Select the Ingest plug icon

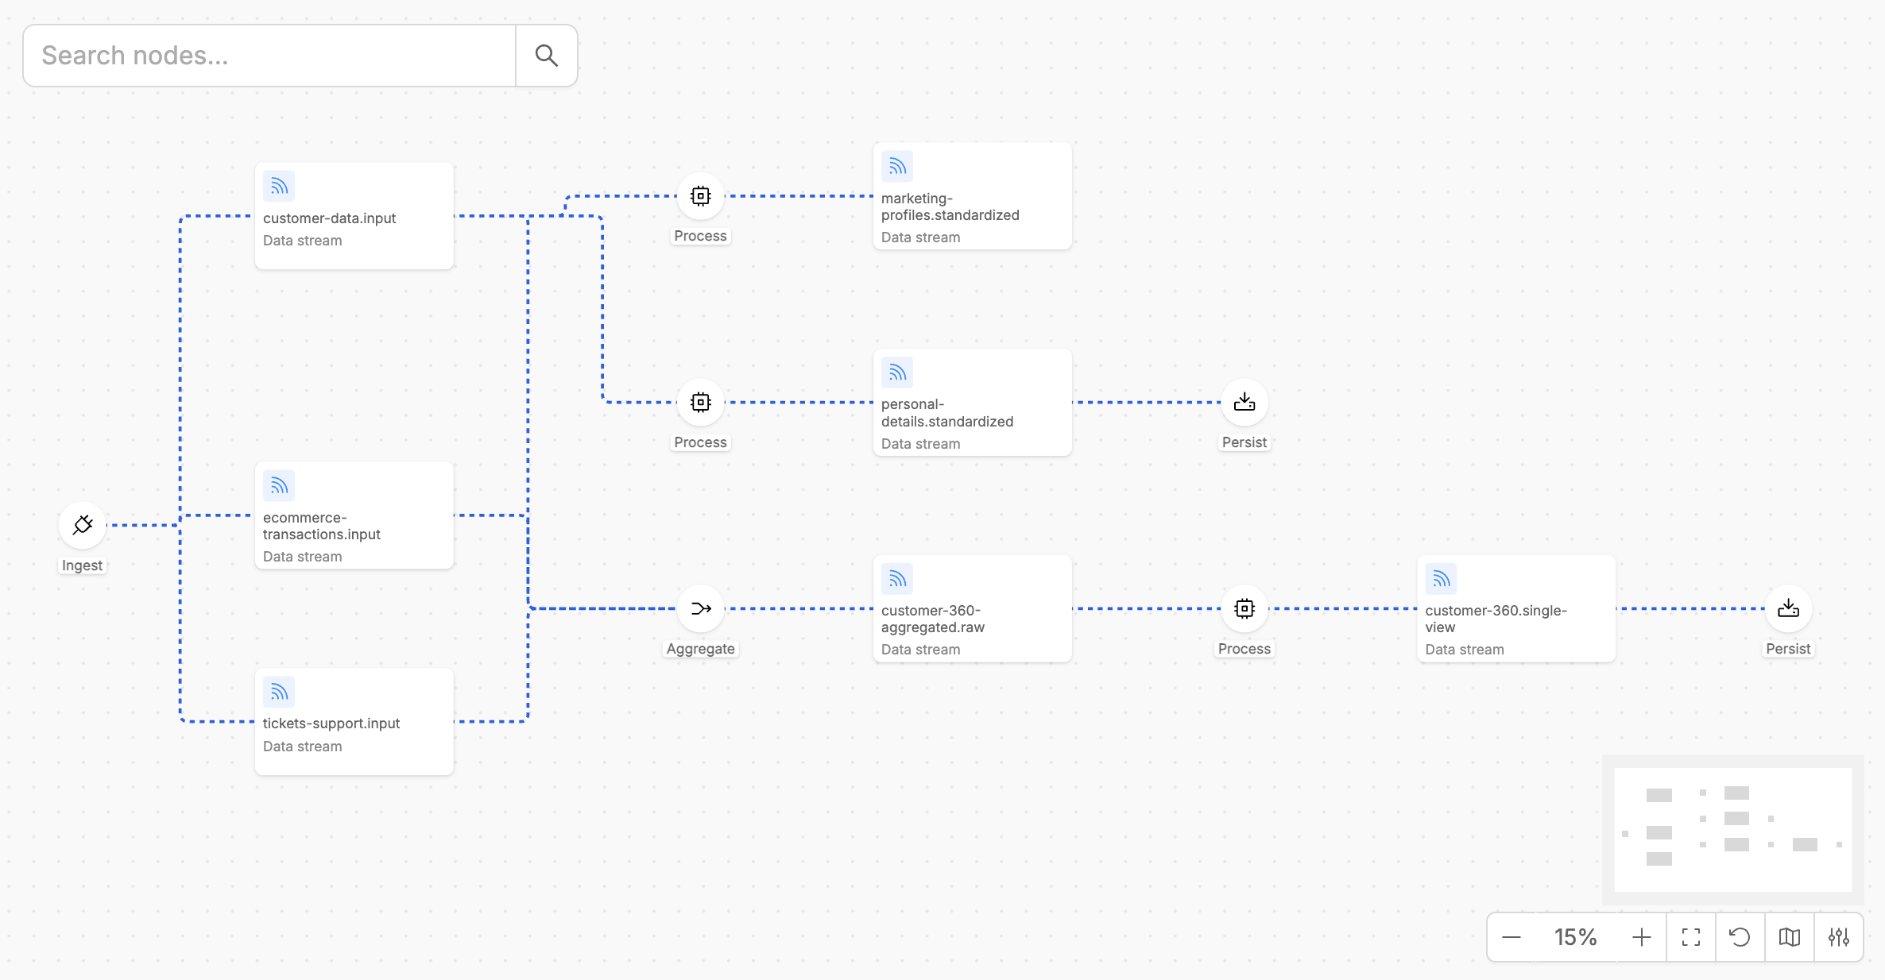[82, 524]
